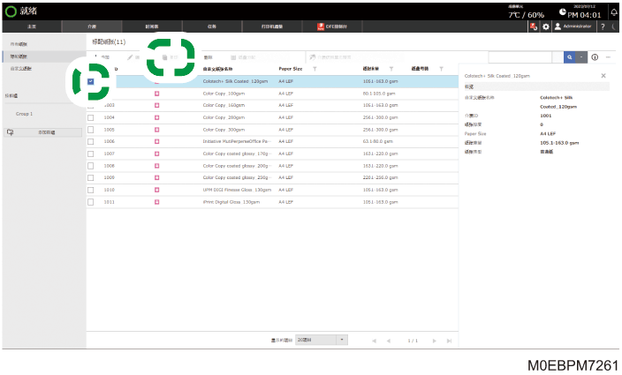Viewport: 622px width, 375px height.
Task: Expand the search options dropdown arrow
Action: coord(581,57)
